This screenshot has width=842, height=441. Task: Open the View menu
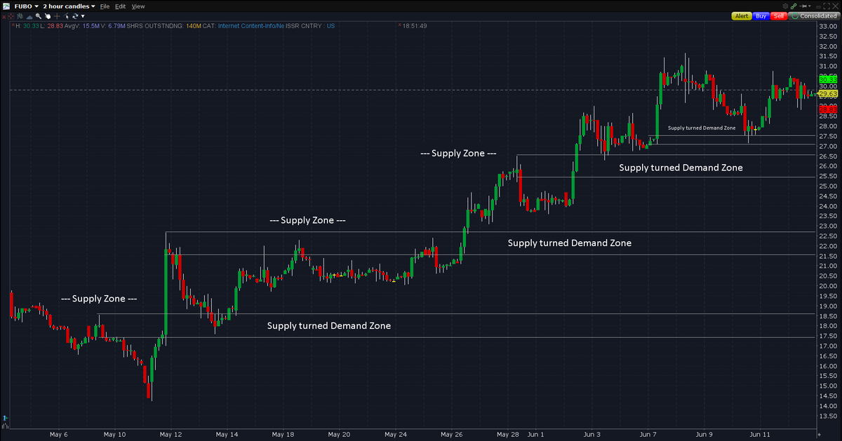pyautogui.click(x=138, y=6)
